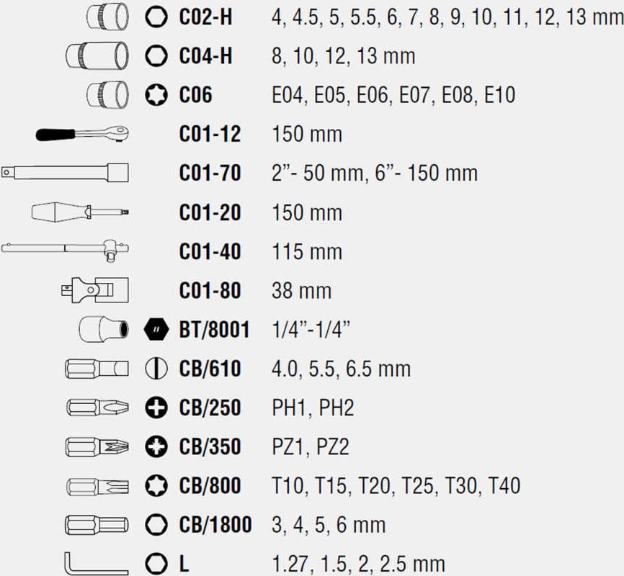Viewport: 624px width, 576px height.
Task: Click the deep socket drawing for C04-H
Action: pos(97,55)
